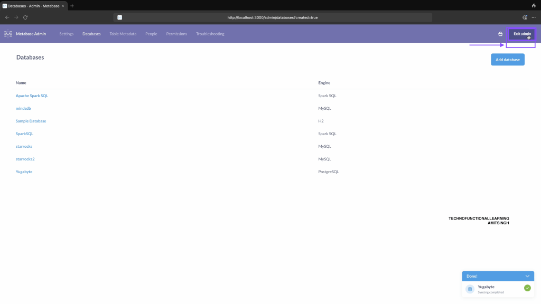Viewport: 541px width, 304px height.
Task: Open the Troubleshooting section
Action: pos(210,34)
